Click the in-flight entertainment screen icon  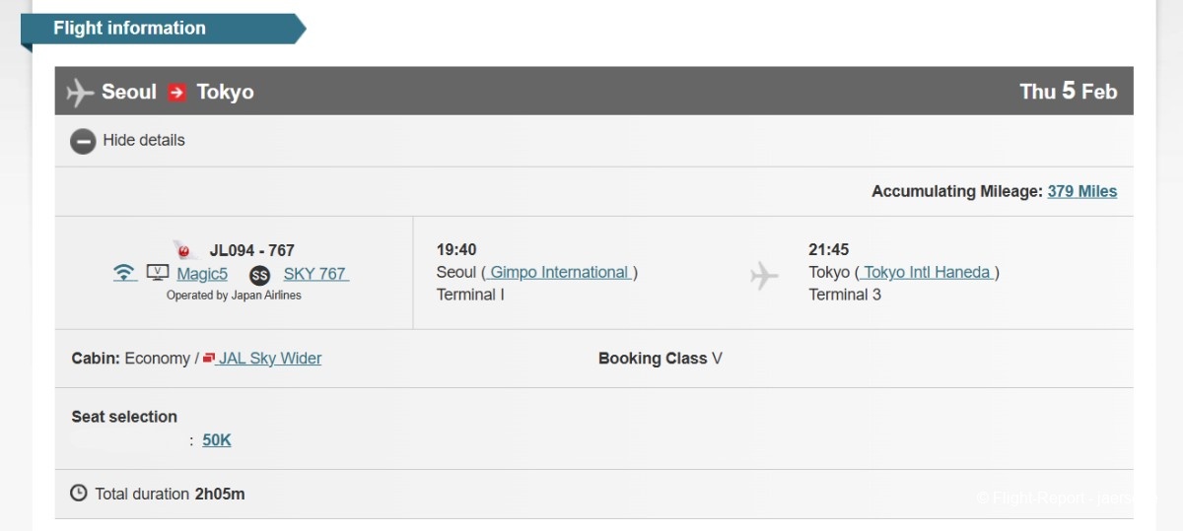(158, 273)
